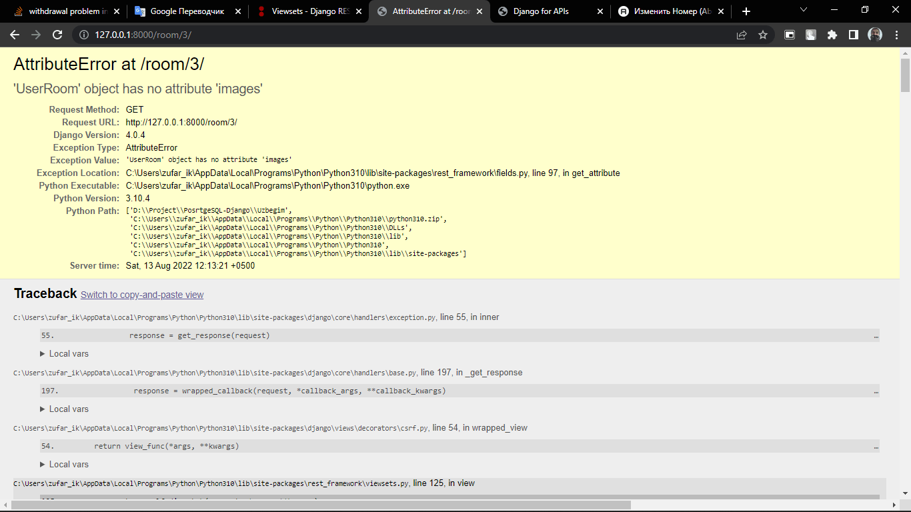Viewport: 911px width, 512px height.
Task: Minimize the browser window
Action: pyautogui.click(x=834, y=9)
